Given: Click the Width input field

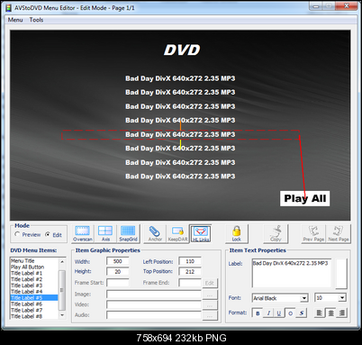Looking at the screenshot, I should tap(118, 261).
